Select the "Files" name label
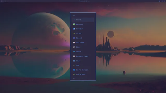 pos(78,61)
